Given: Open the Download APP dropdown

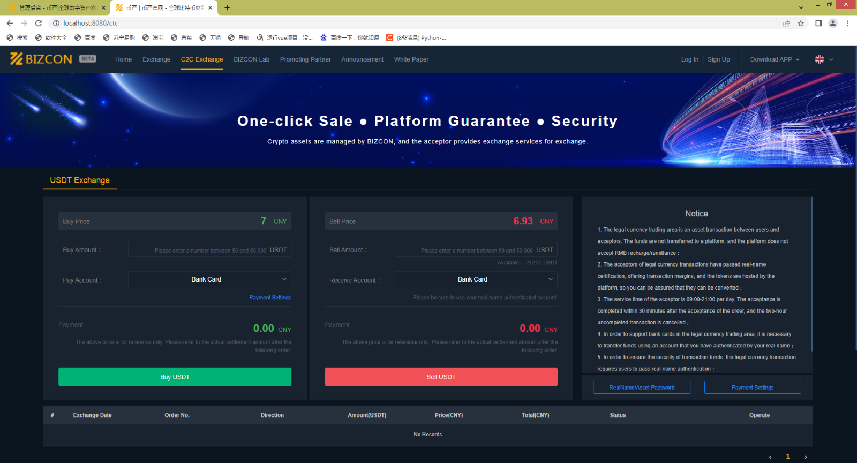Looking at the screenshot, I should pyautogui.click(x=775, y=59).
